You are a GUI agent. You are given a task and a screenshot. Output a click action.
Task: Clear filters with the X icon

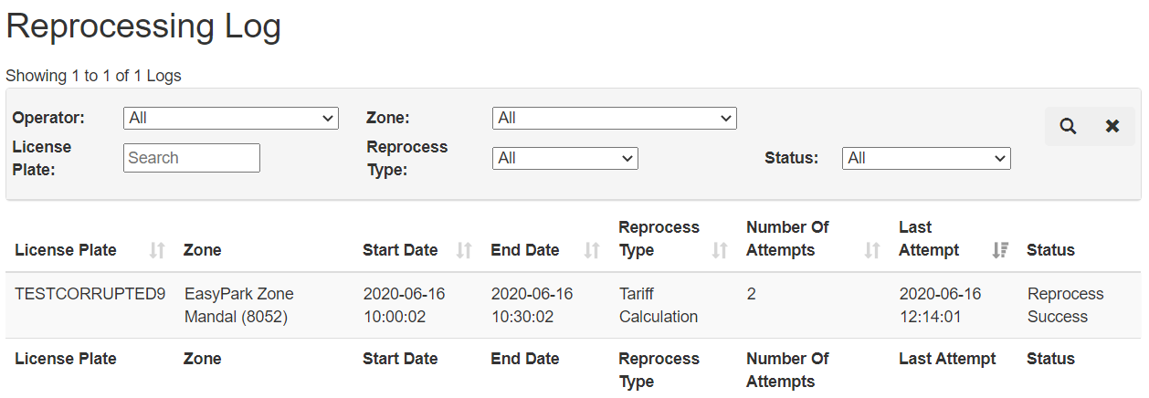[1112, 127]
